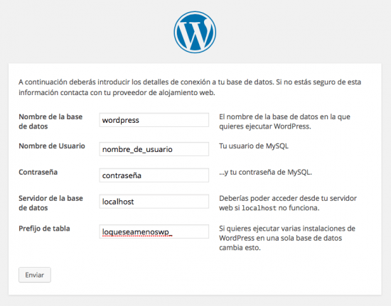This screenshot has width=391, height=306.
Task: Click the hint about 'localhost no funciona'
Action: point(288,203)
